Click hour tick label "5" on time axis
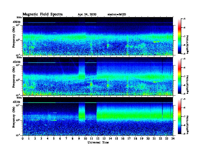 (54, 139)
